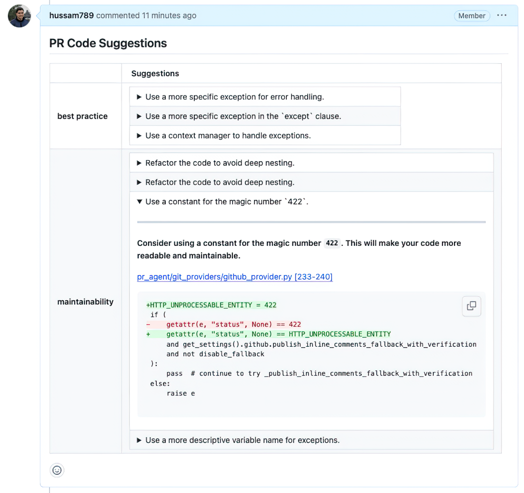Click the removed red getattr line
The width and height of the screenshot is (524, 493).
(x=223, y=324)
